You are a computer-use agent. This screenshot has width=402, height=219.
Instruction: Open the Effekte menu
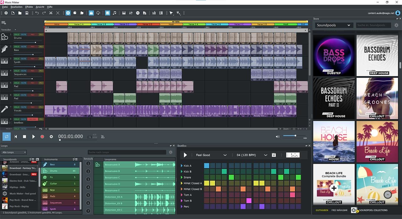click(x=29, y=7)
